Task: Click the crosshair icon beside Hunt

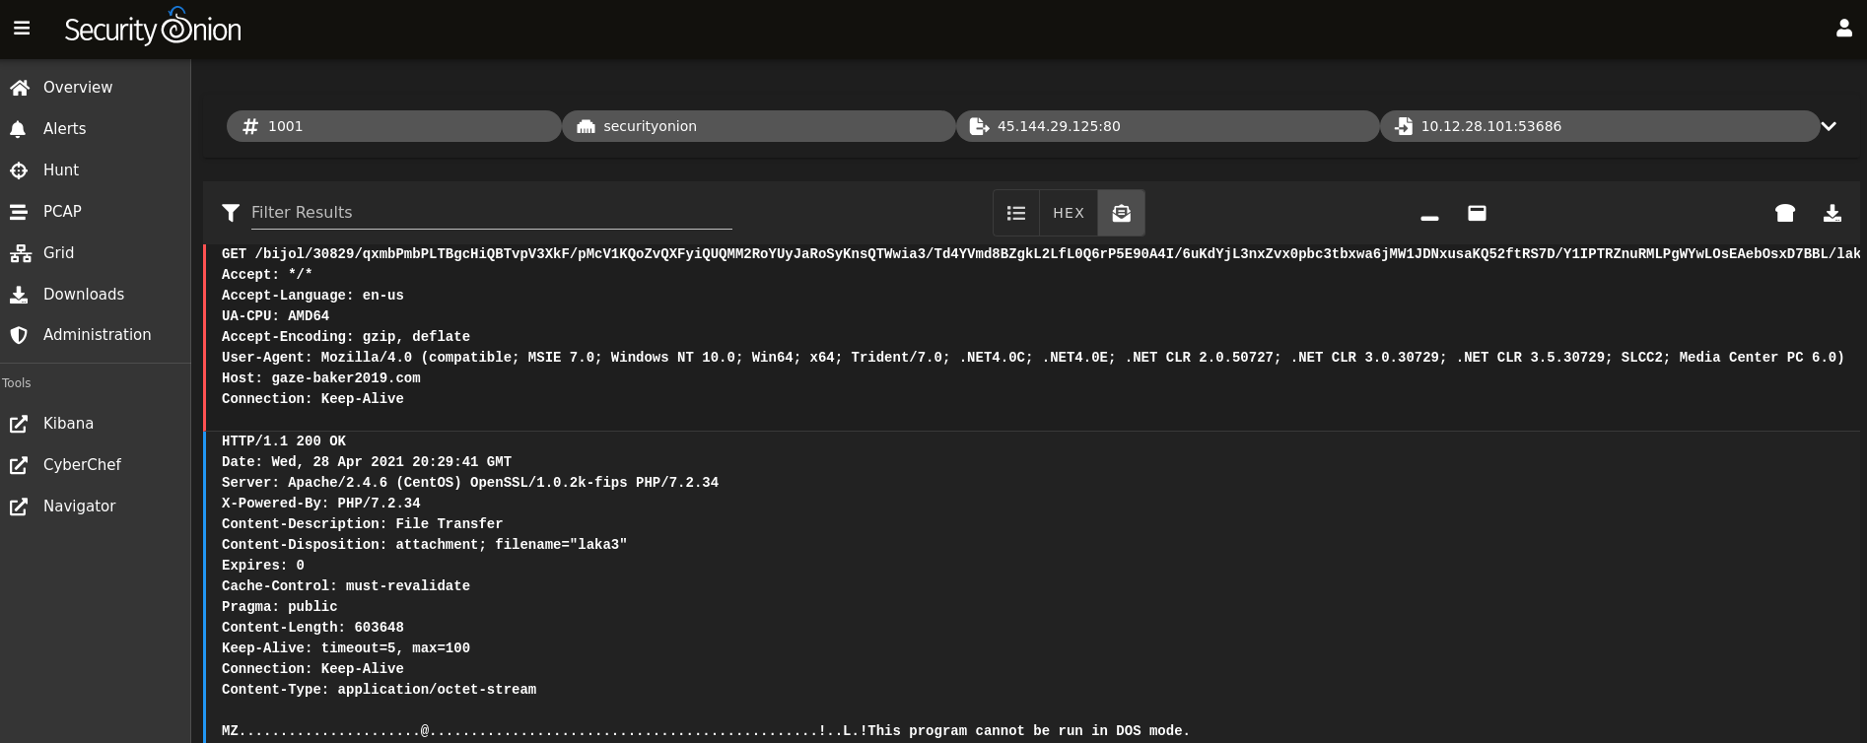Action: 19,170
